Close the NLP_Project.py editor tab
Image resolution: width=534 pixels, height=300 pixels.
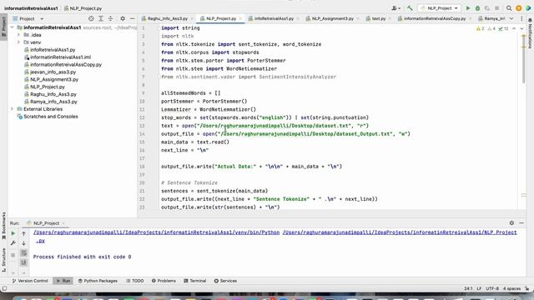click(x=240, y=18)
